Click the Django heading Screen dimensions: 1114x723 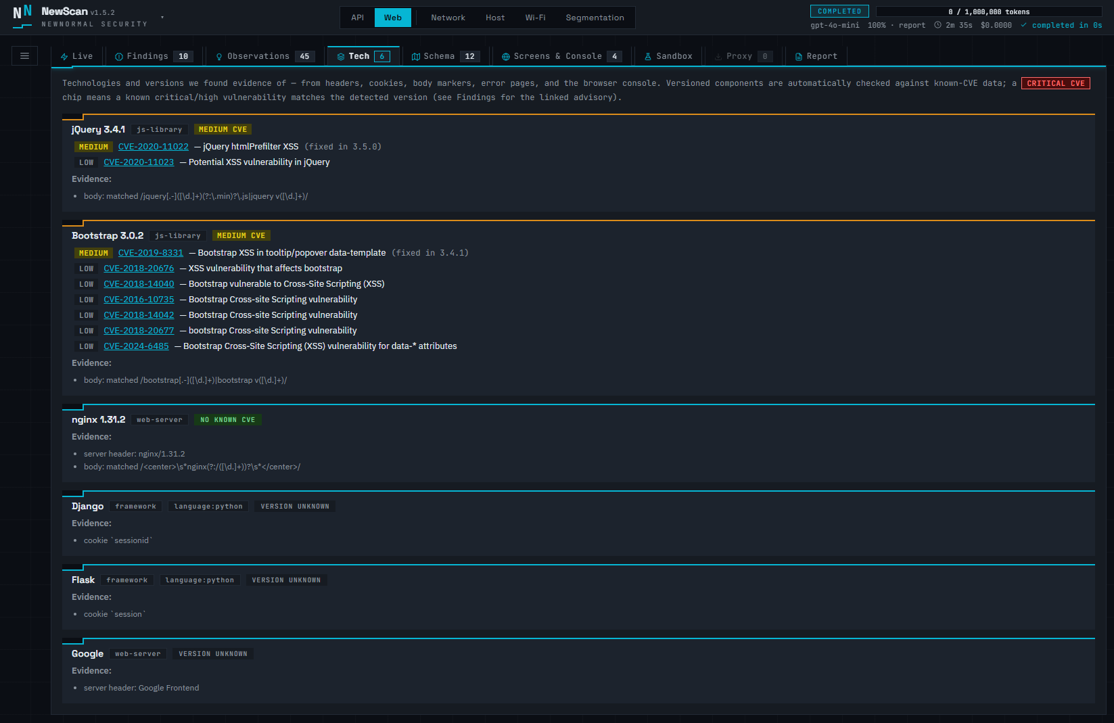click(88, 506)
